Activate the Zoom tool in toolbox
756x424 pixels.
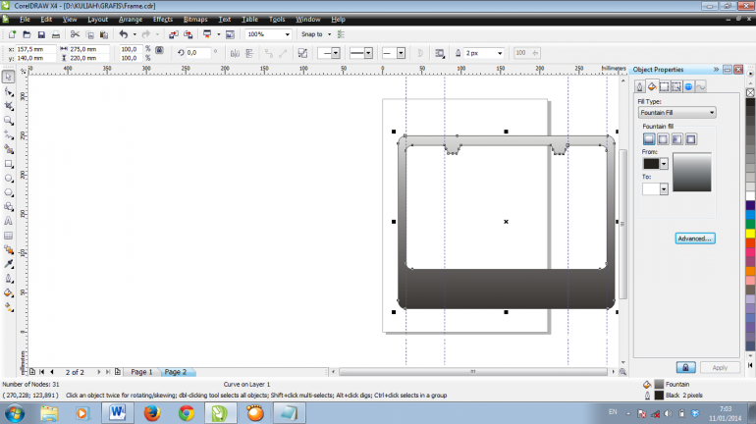pyautogui.click(x=8, y=121)
